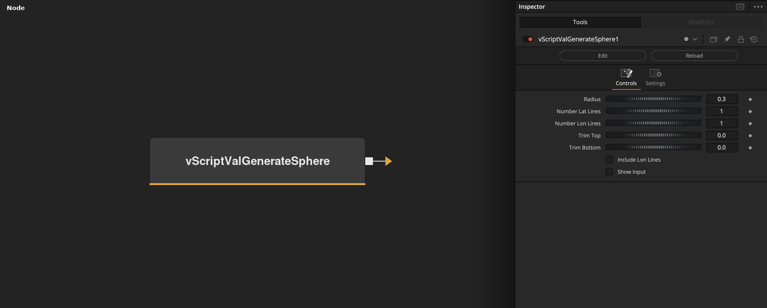Click the Number Lon Lines slider

(653, 123)
